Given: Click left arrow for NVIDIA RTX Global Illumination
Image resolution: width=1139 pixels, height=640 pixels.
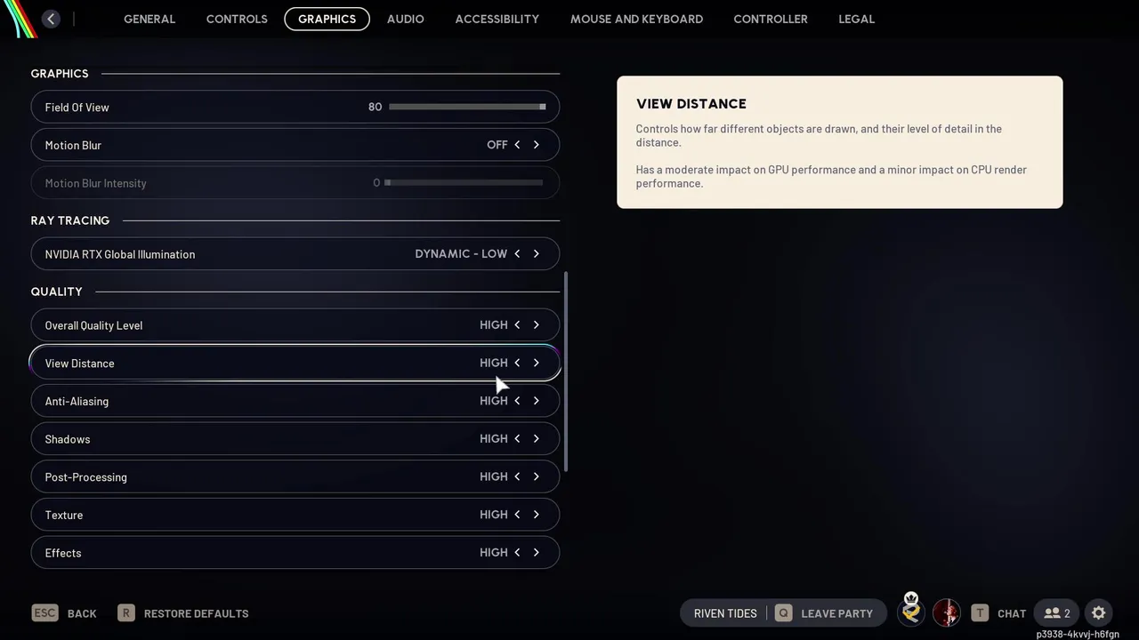Looking at the screenshot, I should tap(517, 254).
